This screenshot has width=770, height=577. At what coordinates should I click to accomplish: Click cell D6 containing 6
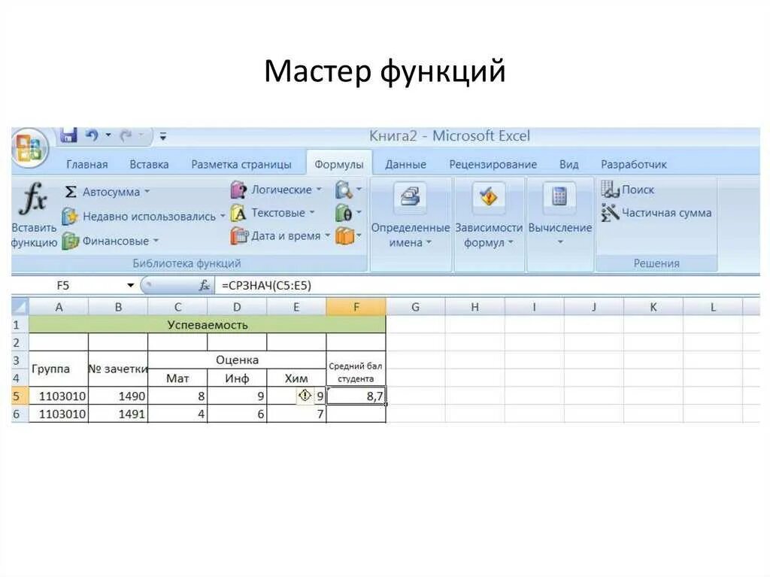pyautogui.click(x=237, y=414)
